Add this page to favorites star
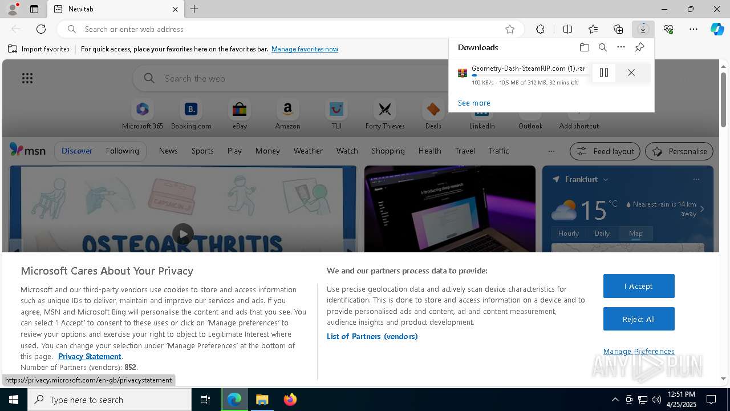The image size is (730, 411). click(x=510, y=29)
